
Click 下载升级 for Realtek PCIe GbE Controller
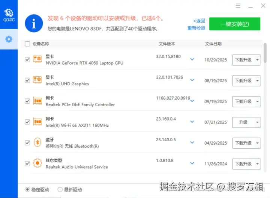(x=243, y=101)
